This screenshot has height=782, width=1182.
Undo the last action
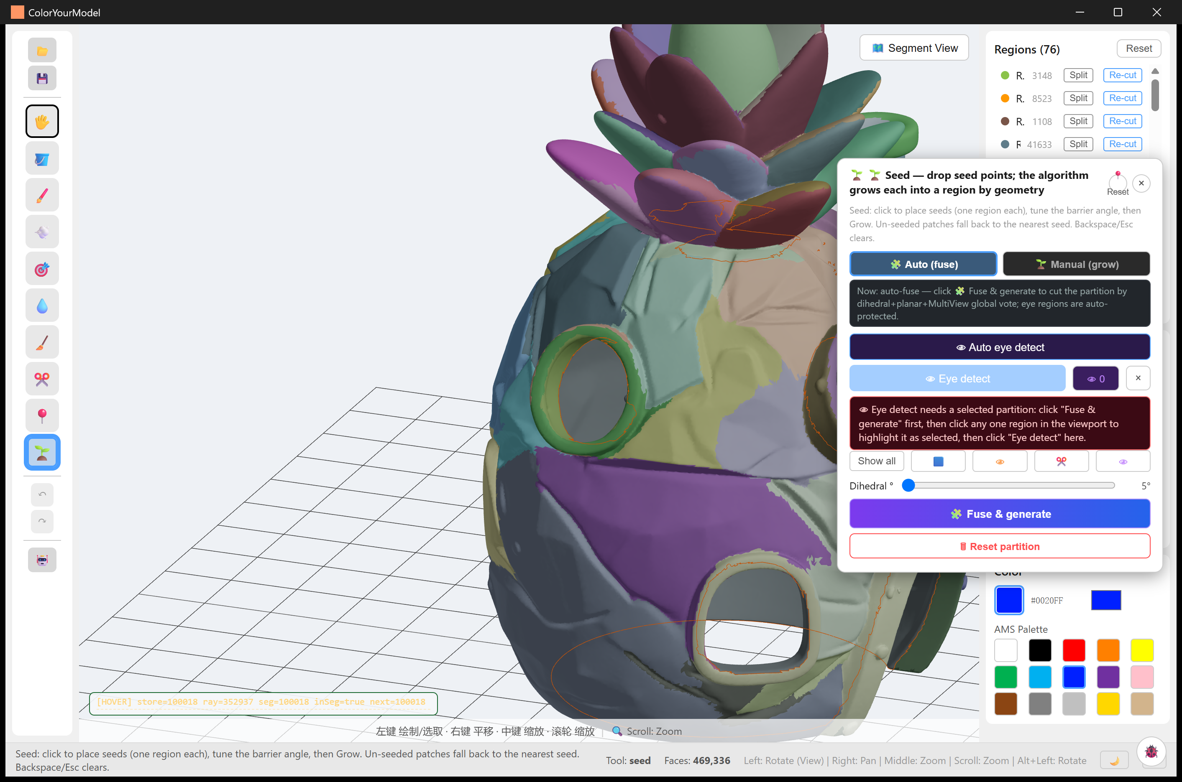point(42,494)
